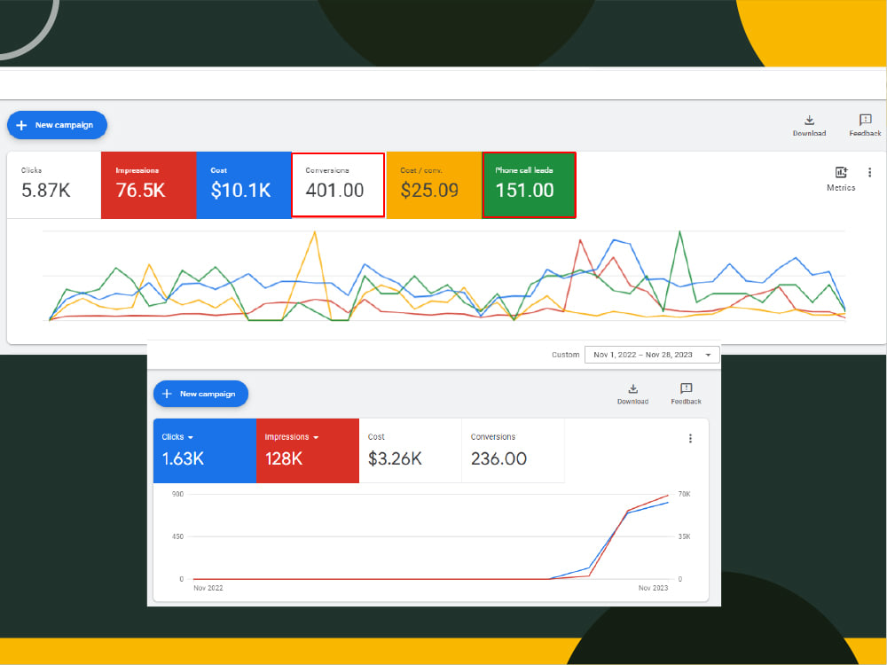
Task: Expand the Impressions metric dropdown arrow in the lower panel
Action: [x=316, y=437]
